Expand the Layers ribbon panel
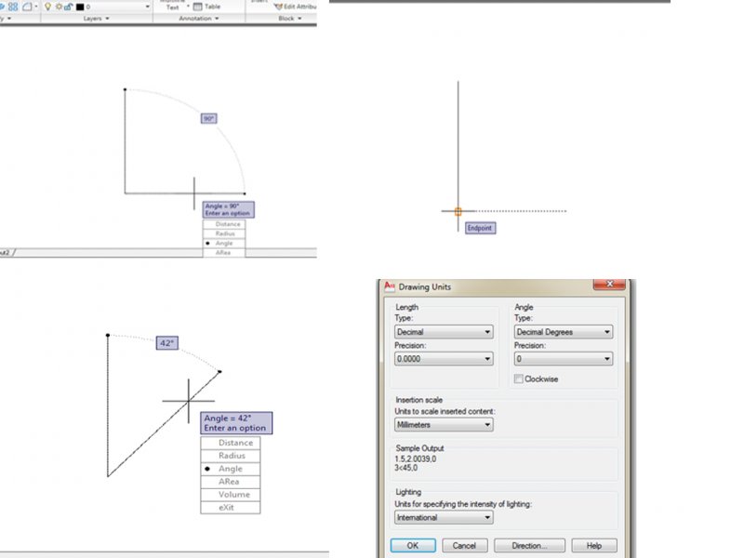Viewport: 744px width, 558px height. click(x=96, y=19)
